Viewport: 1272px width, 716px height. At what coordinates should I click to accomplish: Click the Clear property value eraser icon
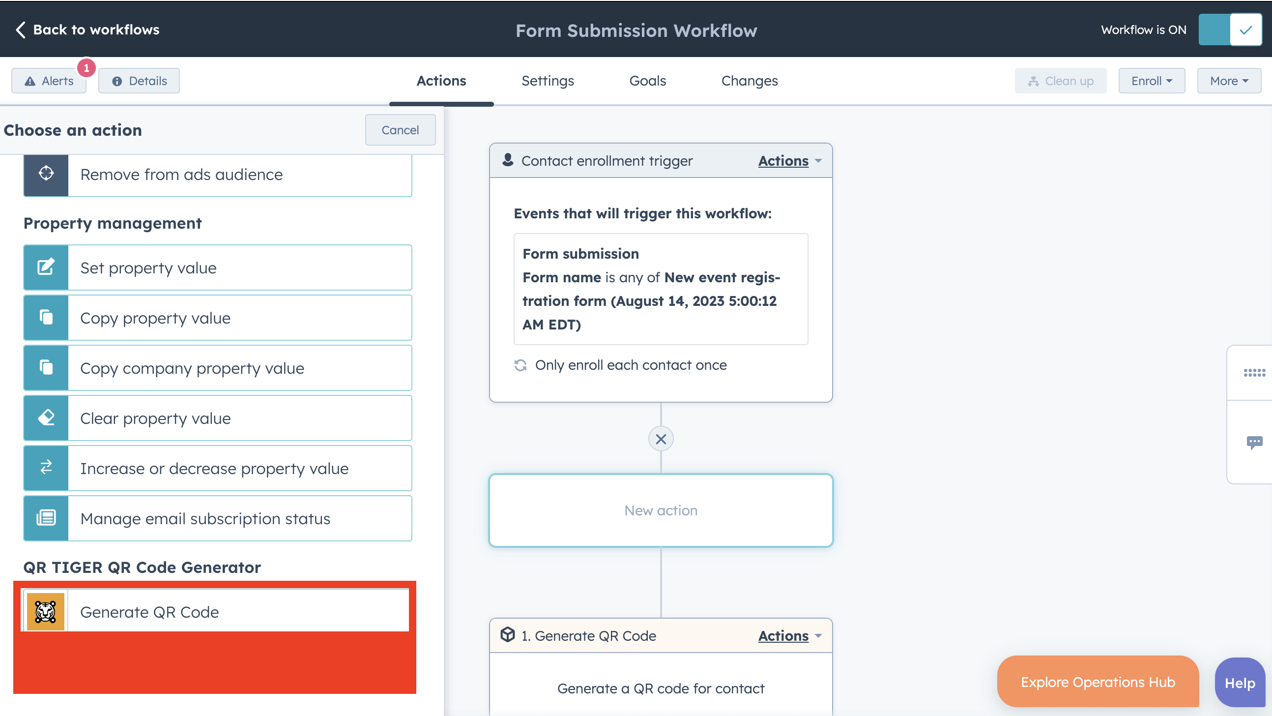click(x=45, y=418)
